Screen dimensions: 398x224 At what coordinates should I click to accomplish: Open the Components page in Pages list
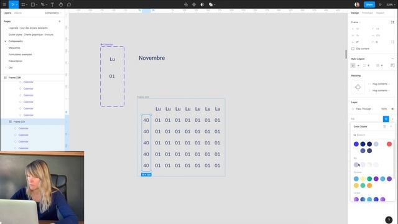point(16,41)
